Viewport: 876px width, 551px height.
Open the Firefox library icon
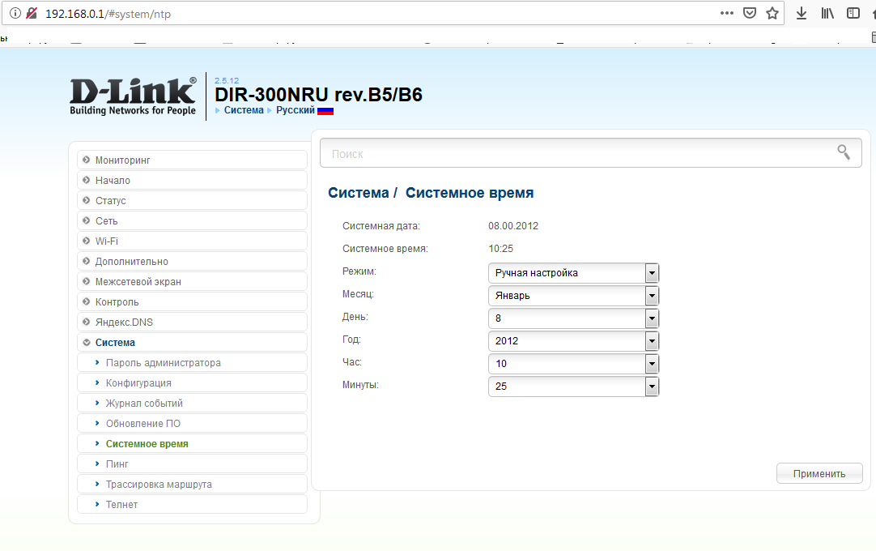pyautogui.click(x=827, y=13)
